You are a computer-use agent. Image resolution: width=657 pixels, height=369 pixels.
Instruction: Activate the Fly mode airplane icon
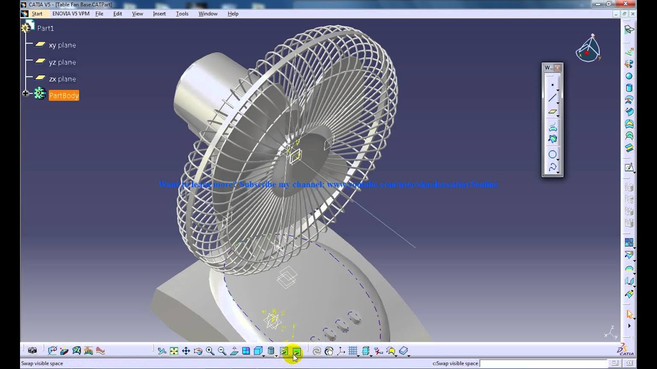tap(162, 351)
